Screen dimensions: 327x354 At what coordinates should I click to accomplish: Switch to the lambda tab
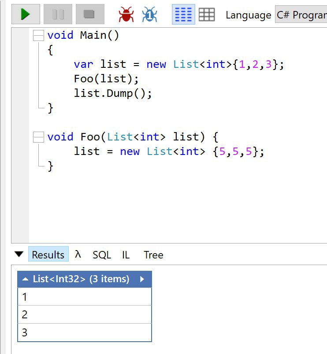[x=78, y=254]
